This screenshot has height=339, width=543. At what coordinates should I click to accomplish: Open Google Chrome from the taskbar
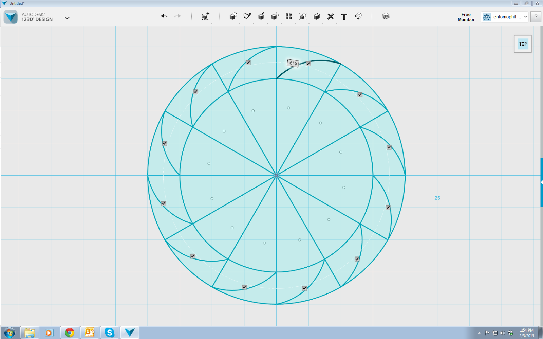pos(70,333)
